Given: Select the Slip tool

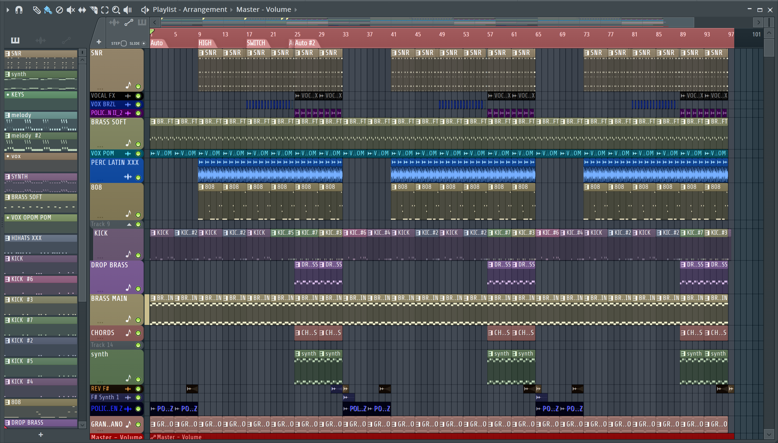Looking at the screenshot, I should coord(82,10).
